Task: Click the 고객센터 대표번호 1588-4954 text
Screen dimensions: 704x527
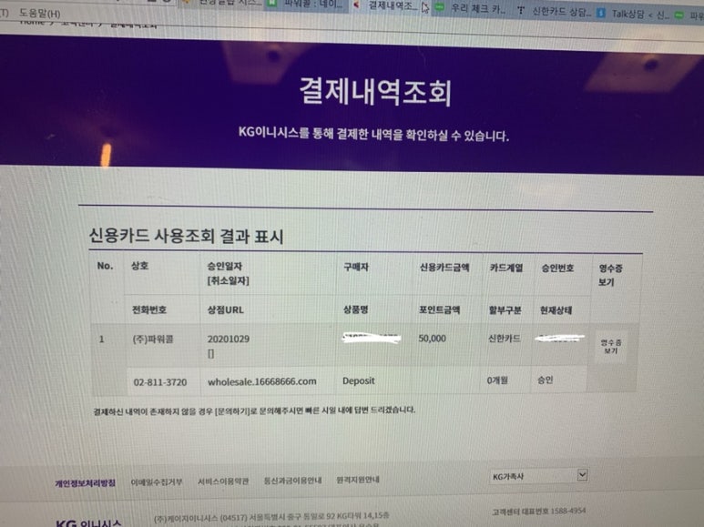Action: tap(539, 512)
